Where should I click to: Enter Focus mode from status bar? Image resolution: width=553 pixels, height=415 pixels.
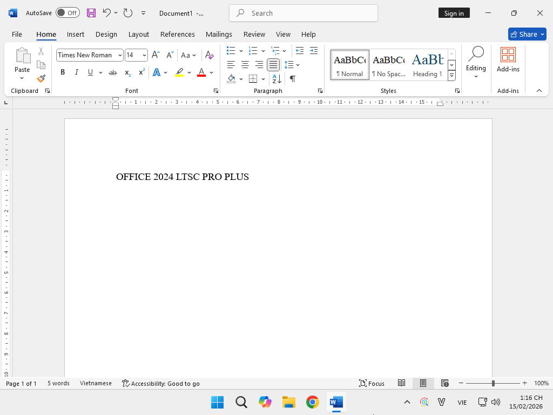coord(372,383)
